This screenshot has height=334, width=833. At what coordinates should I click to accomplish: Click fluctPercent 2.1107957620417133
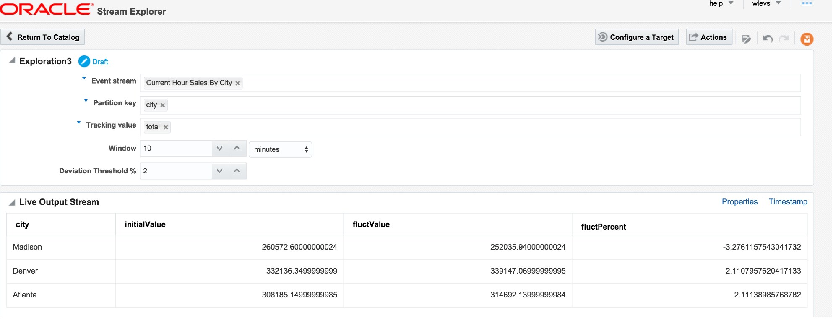763,271
